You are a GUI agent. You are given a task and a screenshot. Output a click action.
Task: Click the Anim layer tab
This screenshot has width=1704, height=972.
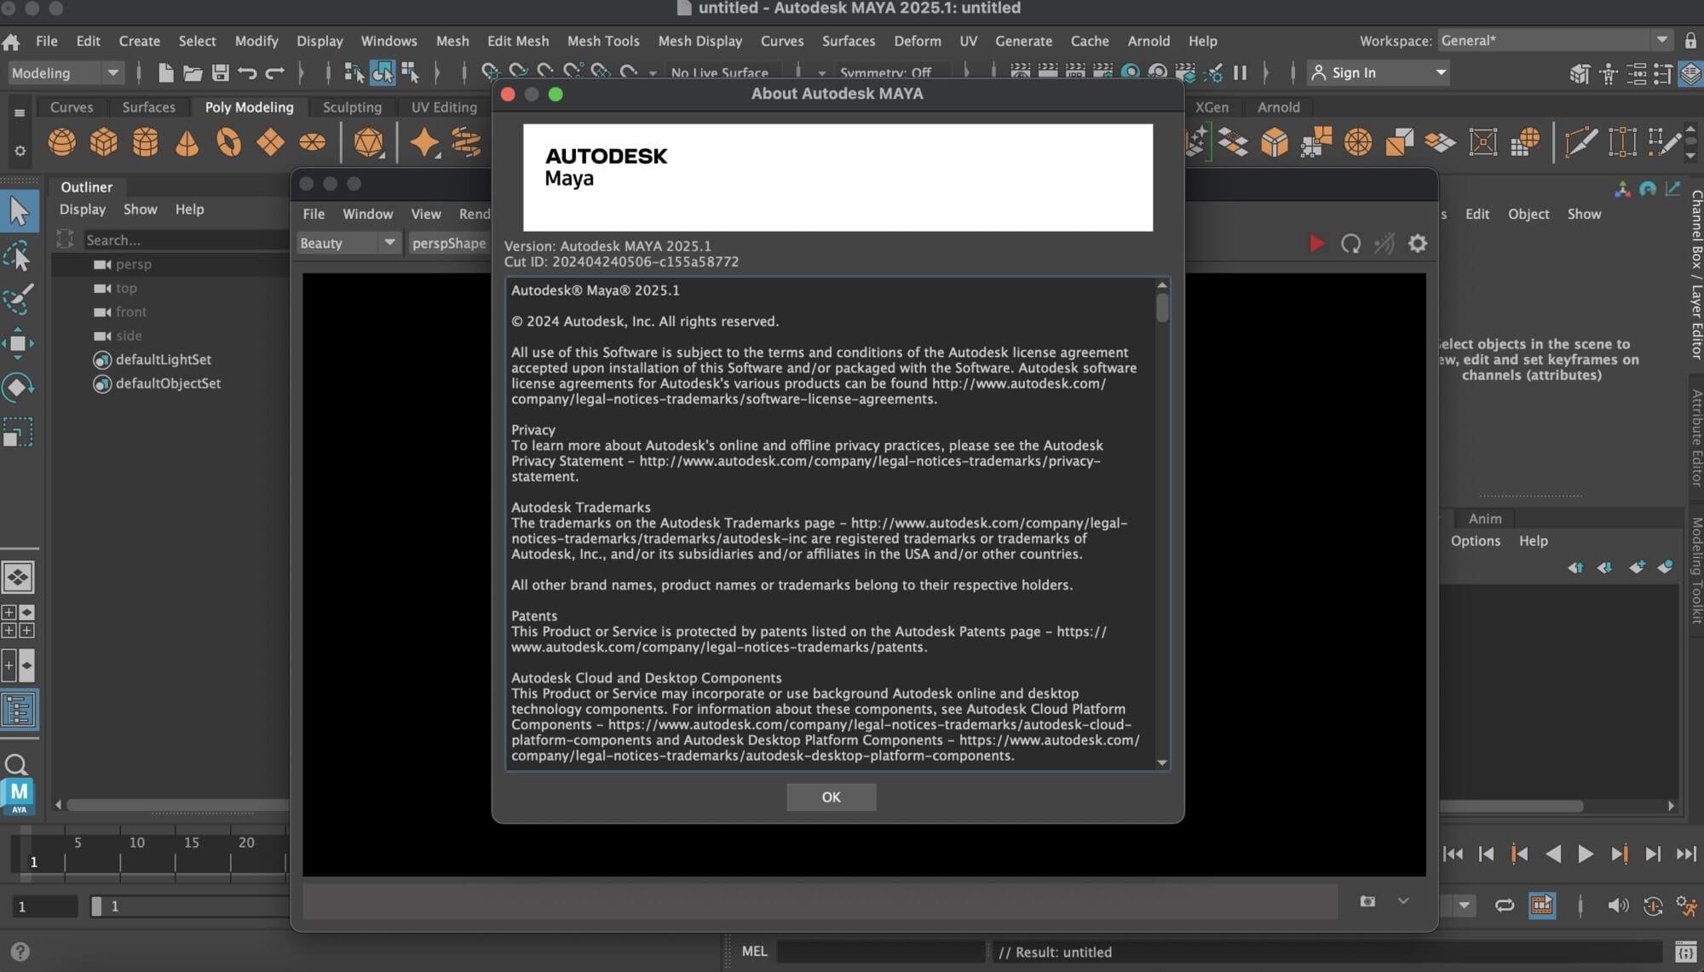click(1485, 519)
